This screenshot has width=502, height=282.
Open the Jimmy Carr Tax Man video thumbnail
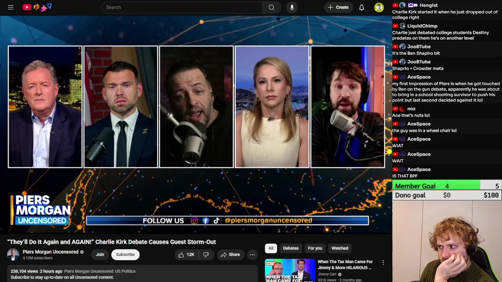click(x=290, y=270)
